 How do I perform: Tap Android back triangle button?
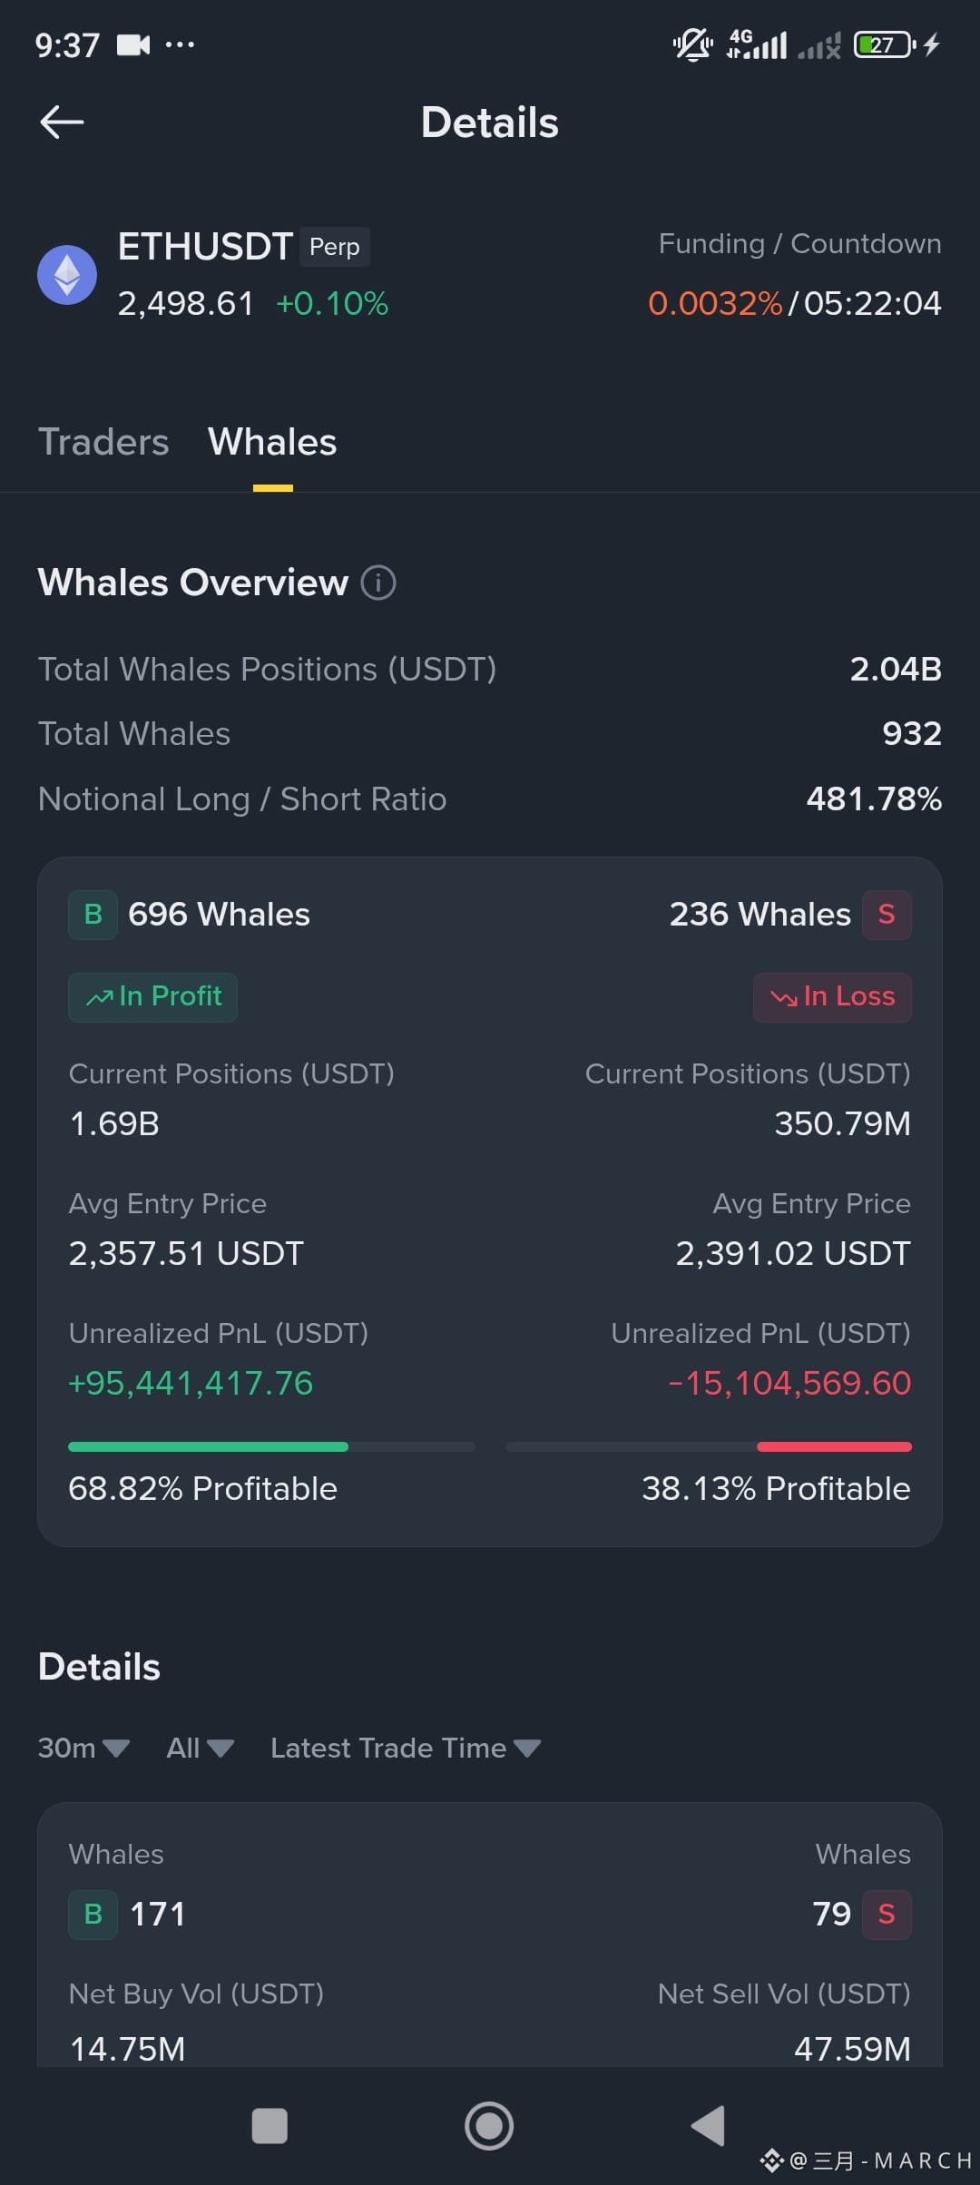[708, 2126]
